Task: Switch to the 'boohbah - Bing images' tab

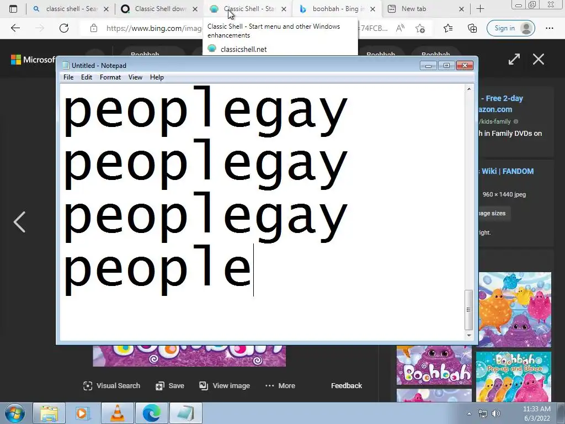Action: [x=337, y=9]
